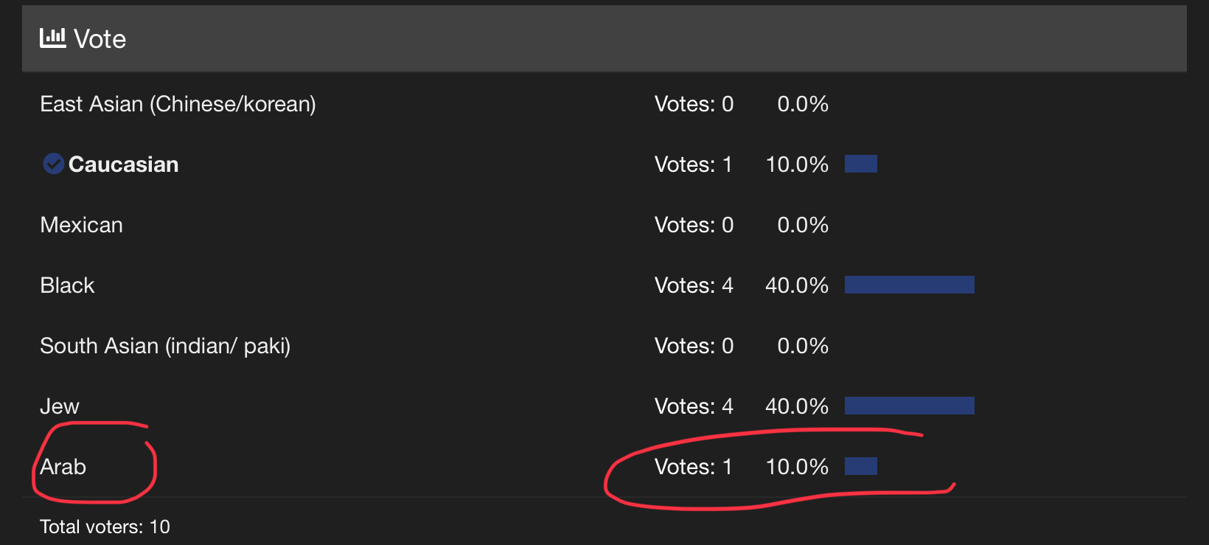Click the Total voters: 10 text
The width and height of the screenshot is (1209, 545).
click(x=105, y=527)
